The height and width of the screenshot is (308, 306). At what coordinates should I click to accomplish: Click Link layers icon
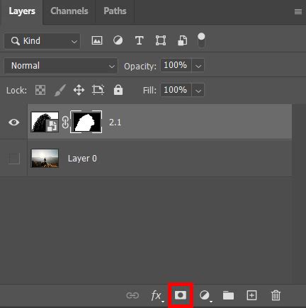[132, 295]
